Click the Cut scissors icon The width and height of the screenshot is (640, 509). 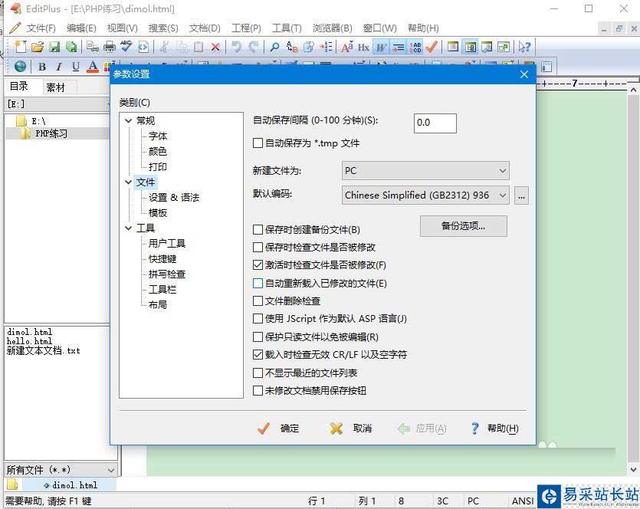(x=164, y=47)
